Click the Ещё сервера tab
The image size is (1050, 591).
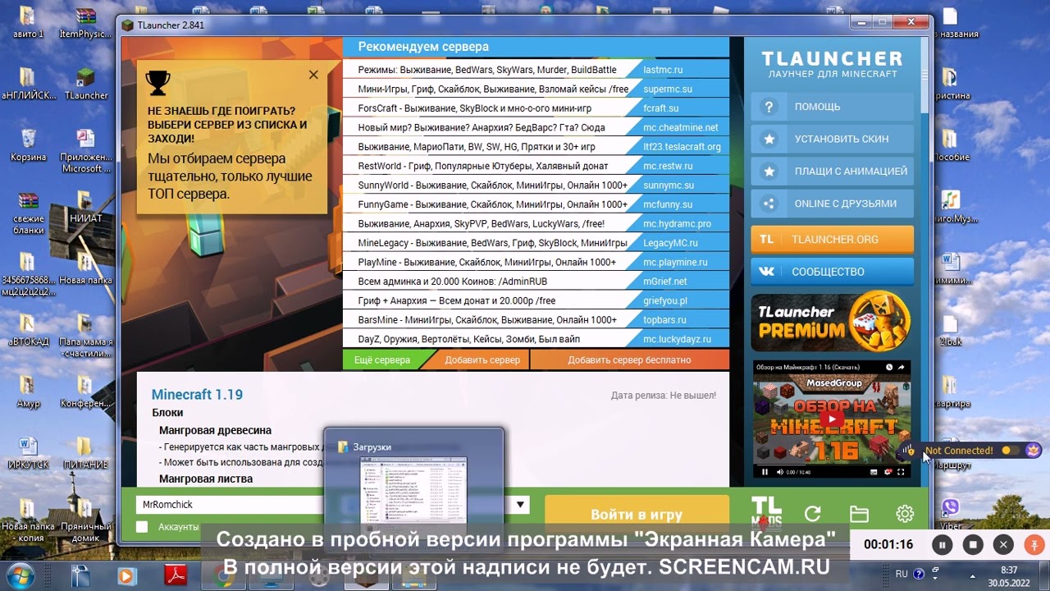click(381, 360)
